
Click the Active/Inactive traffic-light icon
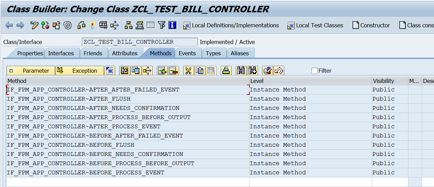point(45,25)
